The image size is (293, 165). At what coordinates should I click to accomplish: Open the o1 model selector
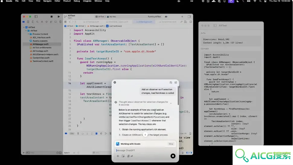(130, 156)
